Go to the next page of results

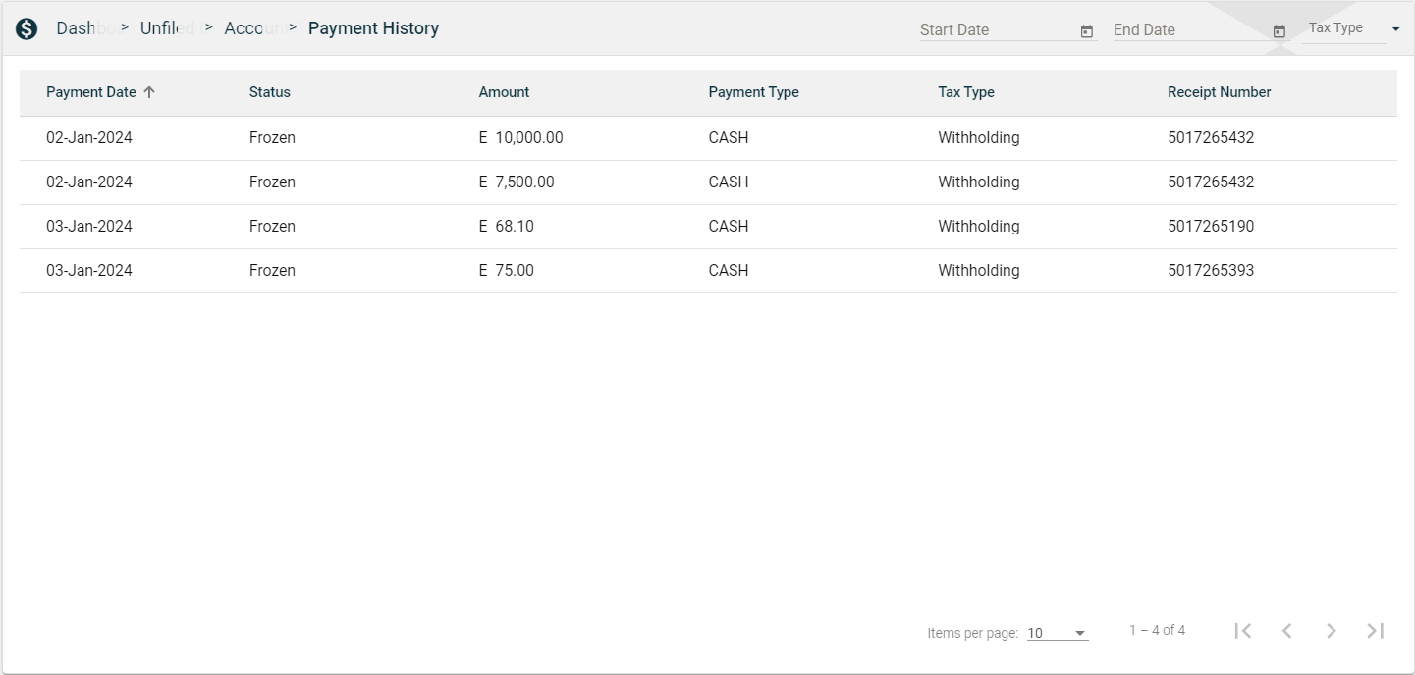coord(1332,631)
